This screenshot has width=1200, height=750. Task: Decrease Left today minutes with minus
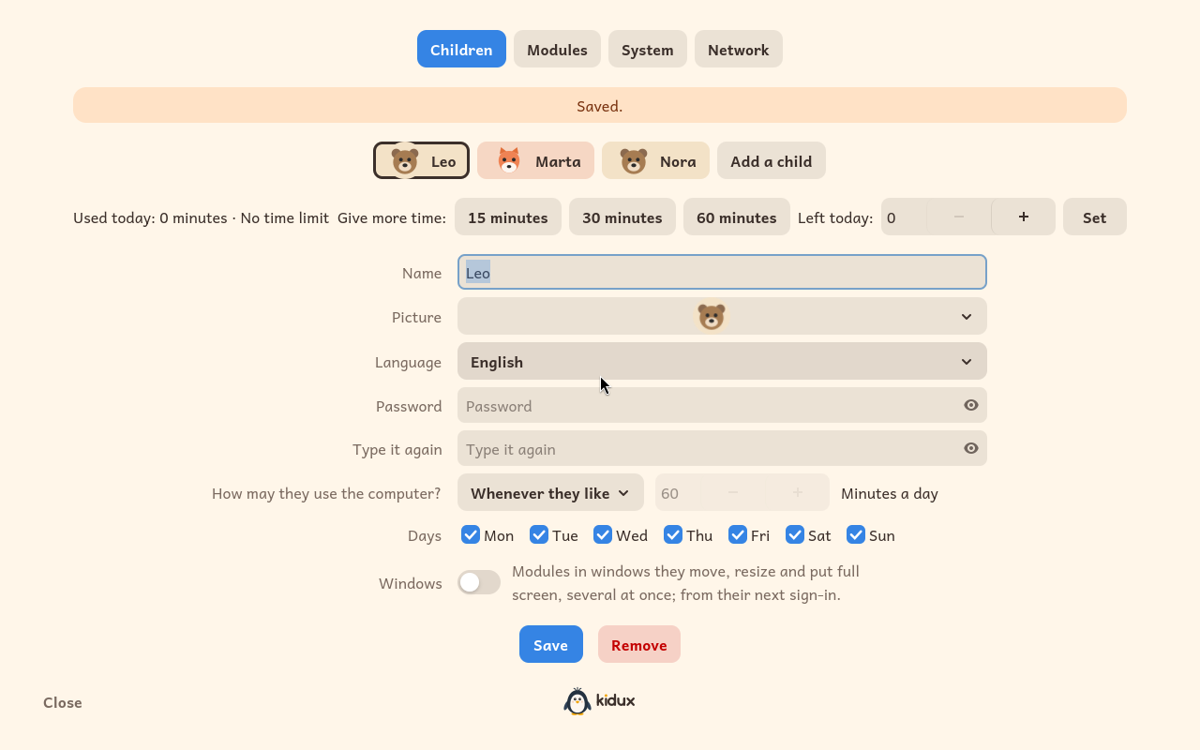[x=959, y=217]
